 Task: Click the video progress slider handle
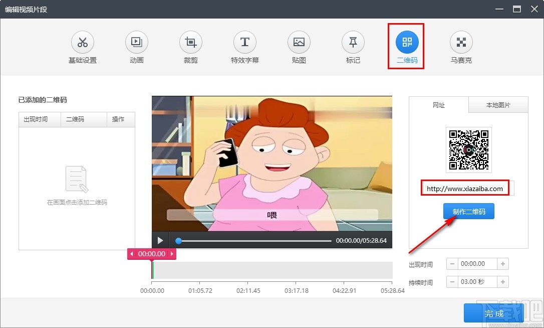tap(178, 241)
